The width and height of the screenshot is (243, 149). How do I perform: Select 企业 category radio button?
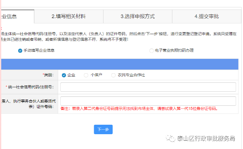[x=64, y=75]
